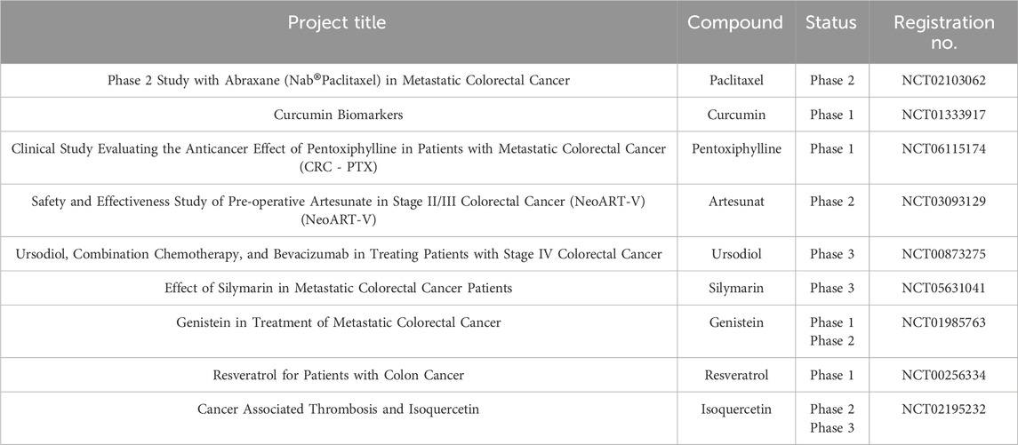
Task: Click the Effect of Silymarin project title
Action: coord(338,289)
